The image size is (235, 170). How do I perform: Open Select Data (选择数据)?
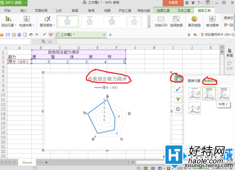coord(176,22)
